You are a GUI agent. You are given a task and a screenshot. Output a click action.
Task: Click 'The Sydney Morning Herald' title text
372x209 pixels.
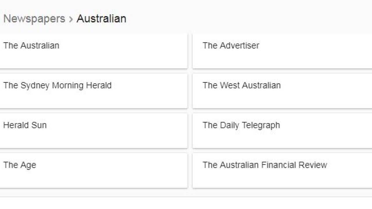(57, 86)
